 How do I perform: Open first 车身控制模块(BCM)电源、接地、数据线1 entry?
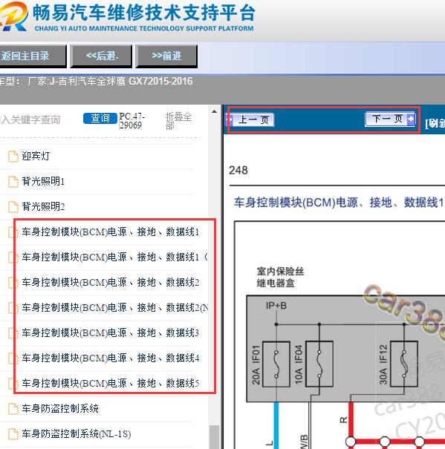click(111, 232)
